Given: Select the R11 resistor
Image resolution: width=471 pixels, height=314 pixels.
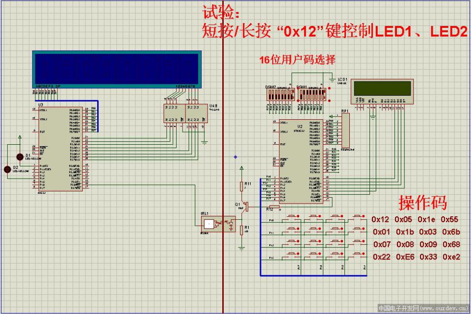Looking at the screenshot, I should click(x=241, y=186).
